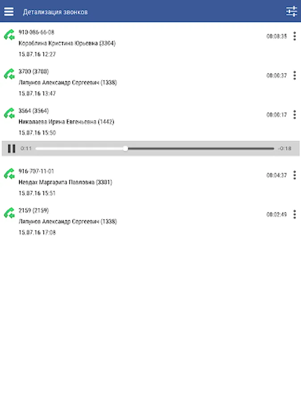Open more options for the 00:00:37 call
Image resolution: width=301 pixels, height=402 pixels.
click(295, 75)
